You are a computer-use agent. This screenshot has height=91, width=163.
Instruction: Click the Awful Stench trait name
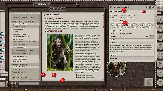[x=114, y=43]
